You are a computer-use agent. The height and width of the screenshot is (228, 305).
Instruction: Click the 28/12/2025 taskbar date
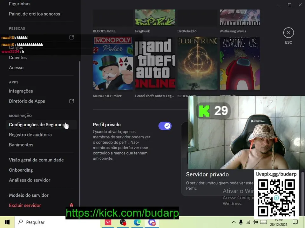[x=279, y=225]
